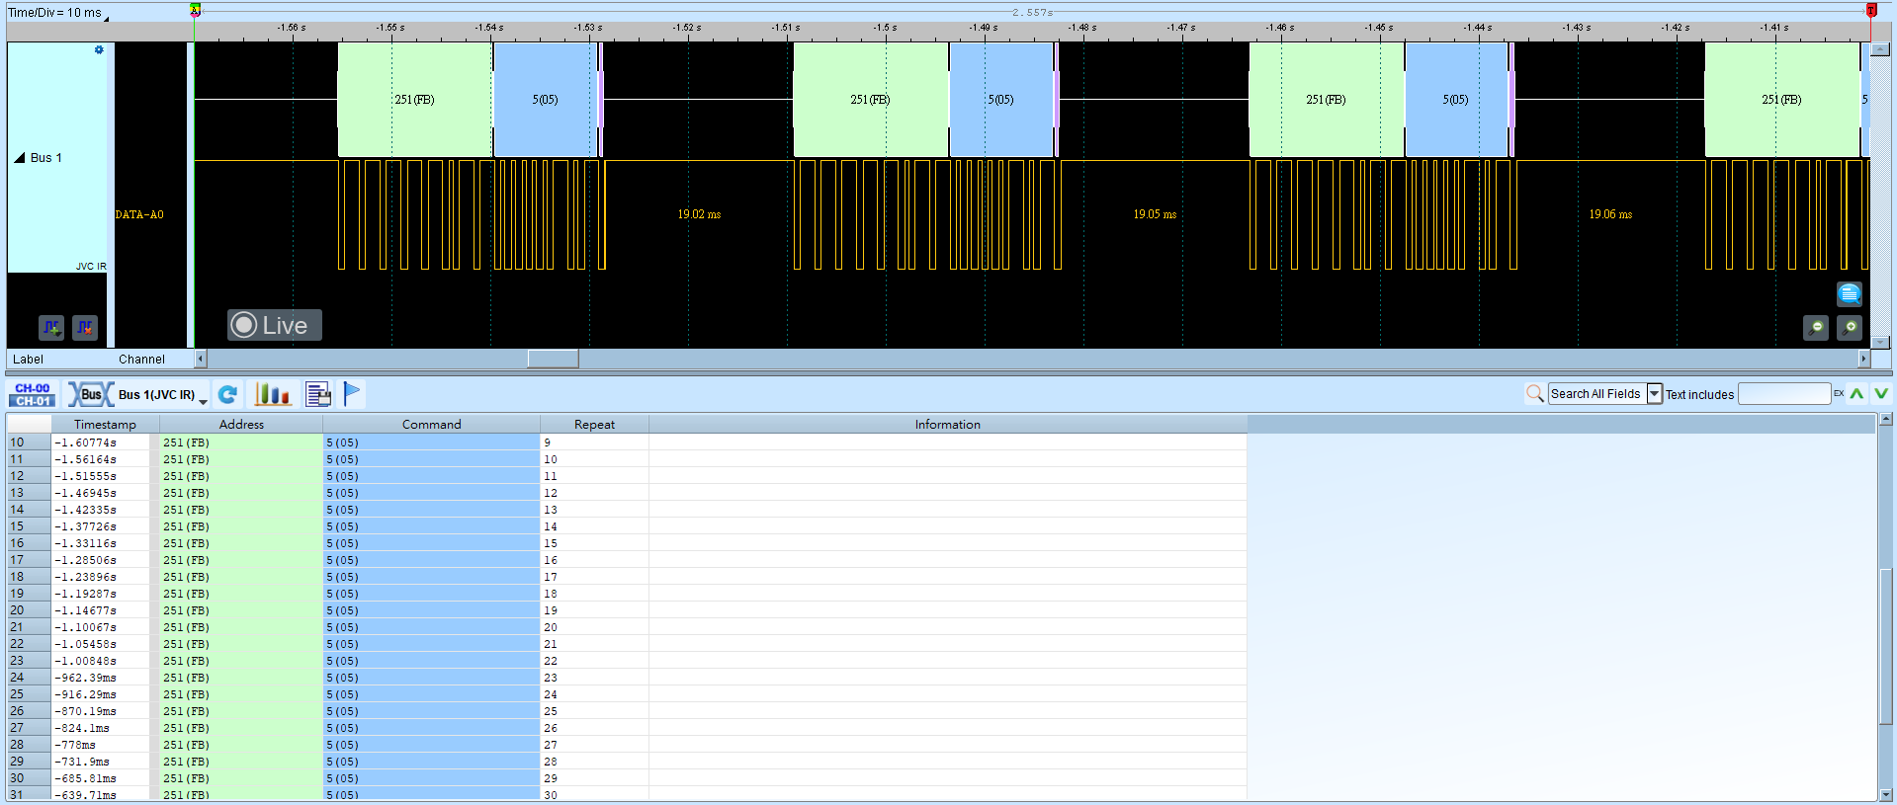Screen dimensions: 1897x805
Task: Expand the Search All Fields dropdown
Action: coord(1654,394)
